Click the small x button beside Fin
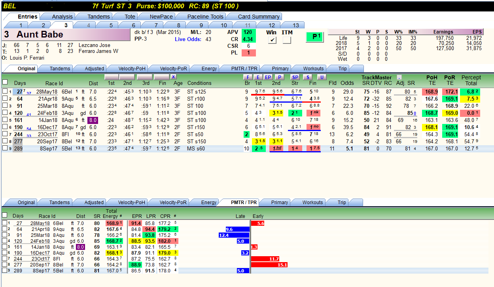This screenshot has width=494, height=287. [x=174, y=77]
